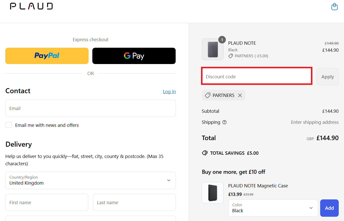
Task: Open the Country/Region dropdown
Action: [x=91, y=180]
